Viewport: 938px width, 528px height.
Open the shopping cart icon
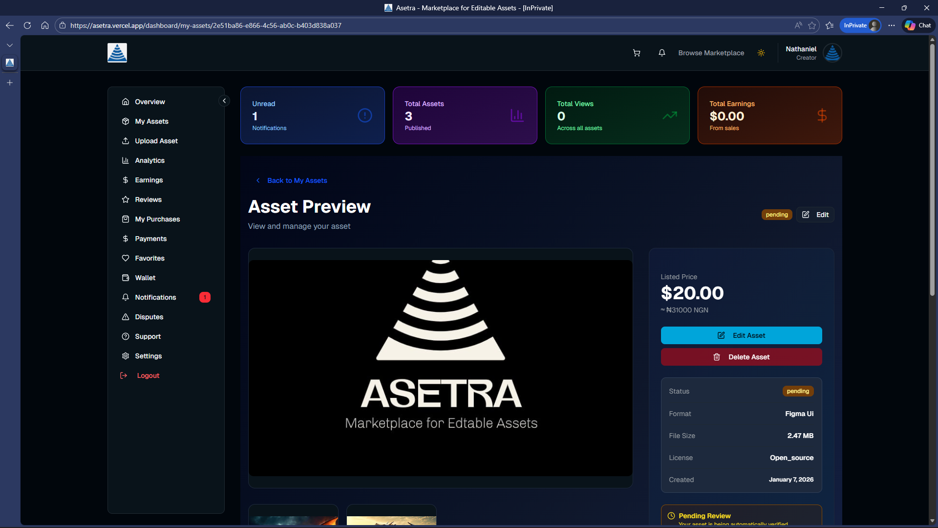pyautogui.click(x=636, y=53)
